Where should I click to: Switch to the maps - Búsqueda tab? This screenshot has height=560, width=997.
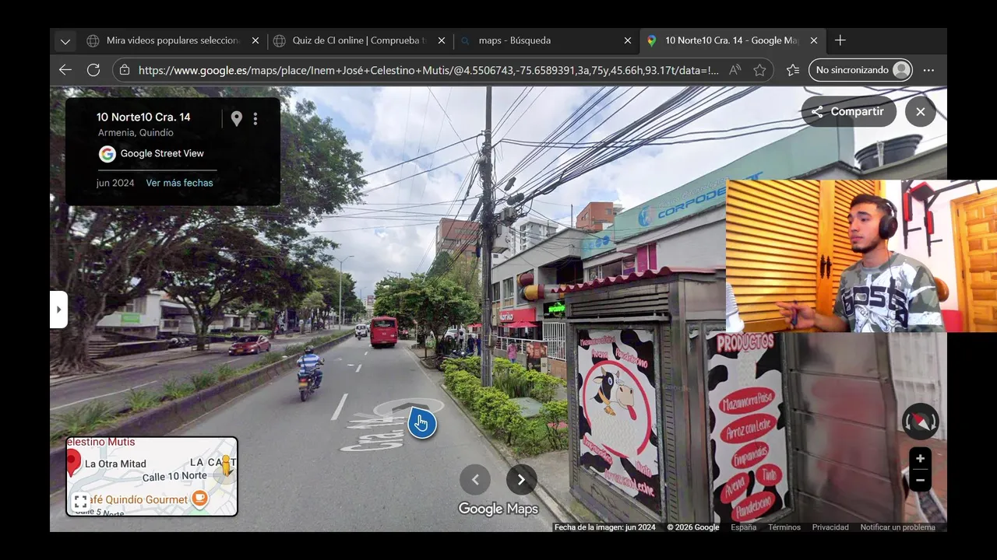pyautogui.click(x=545, y=40)
